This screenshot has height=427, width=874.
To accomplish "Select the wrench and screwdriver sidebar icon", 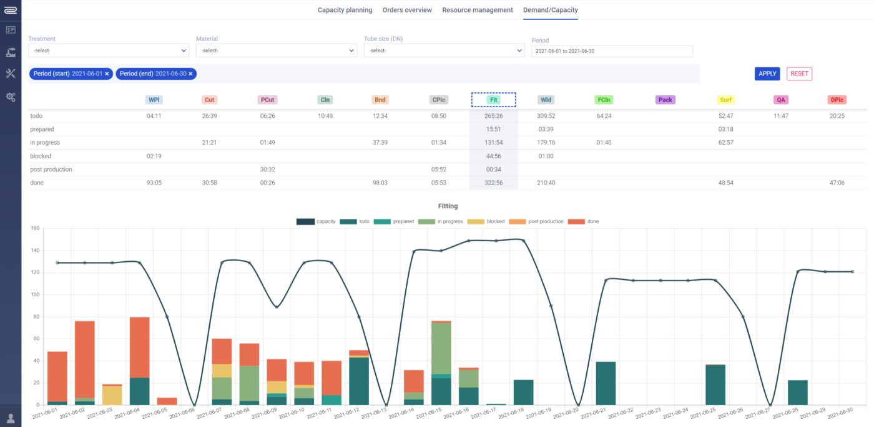I will 10,74.
